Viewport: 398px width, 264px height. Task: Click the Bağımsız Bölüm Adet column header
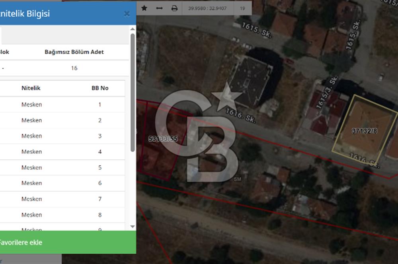74,52
